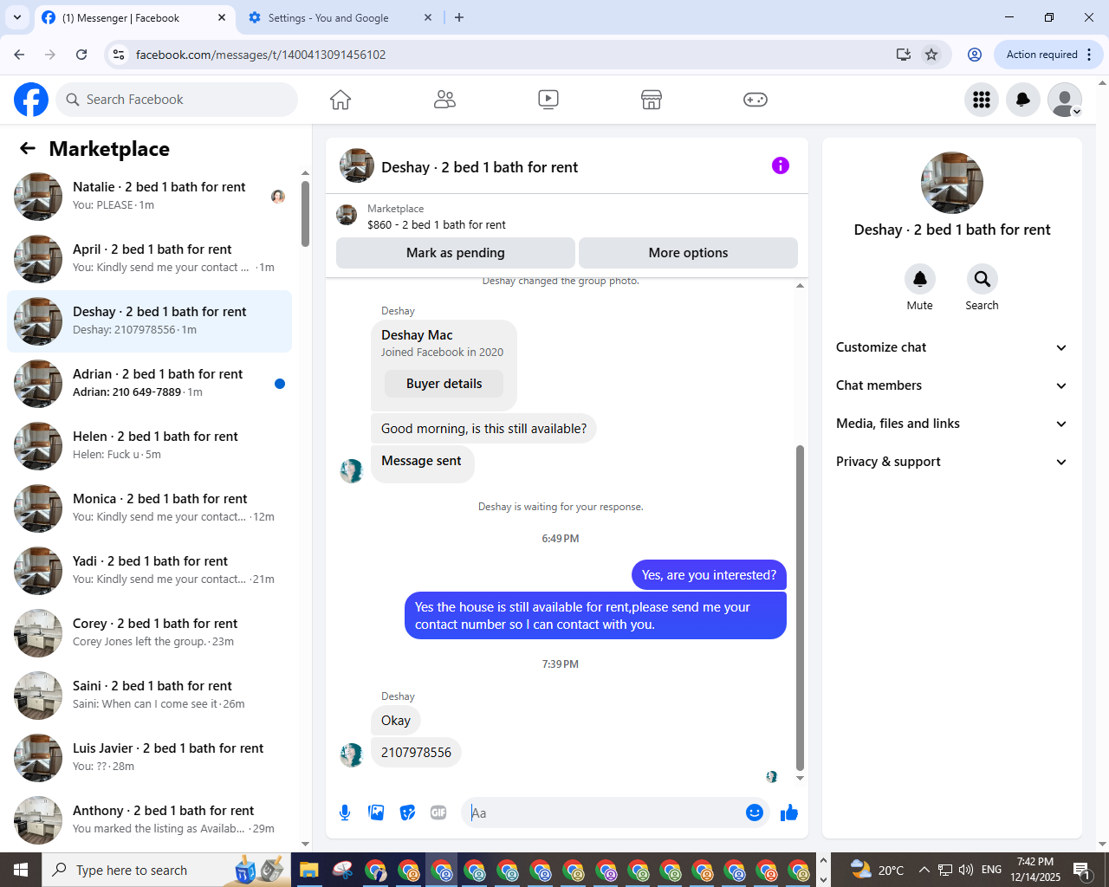Record a voice clip with microphone

pyautogui.click(x=345, y=813)
